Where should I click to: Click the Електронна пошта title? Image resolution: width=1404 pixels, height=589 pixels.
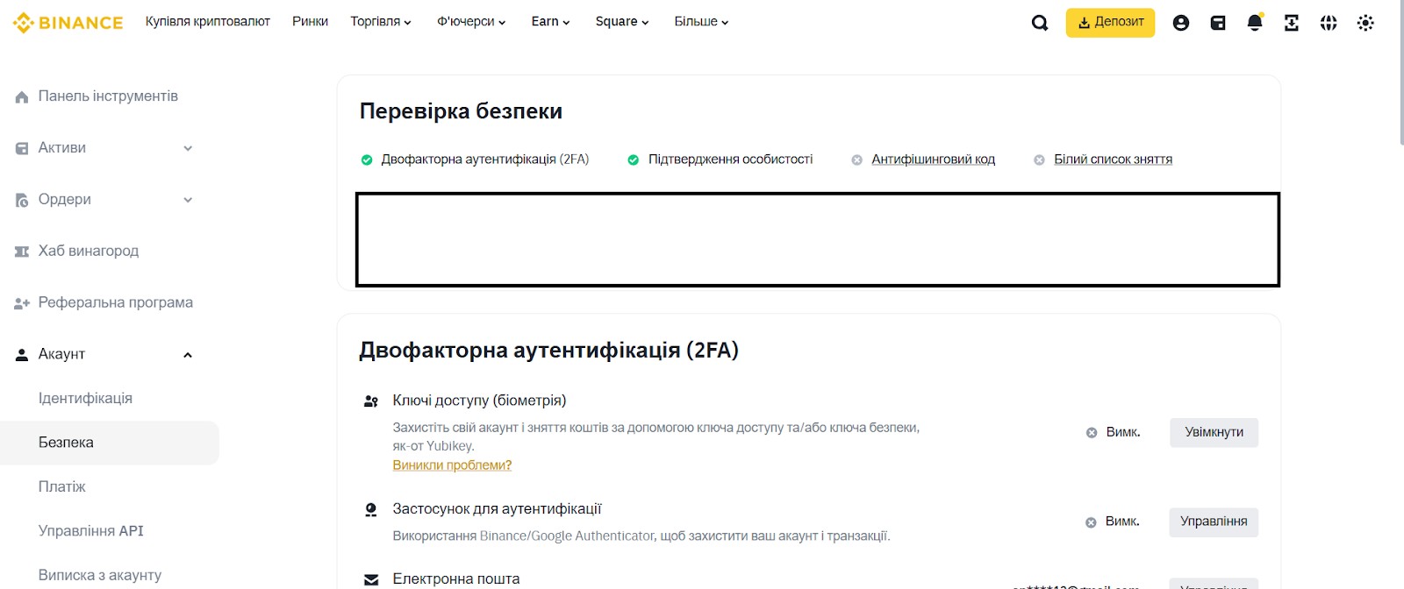click(455, 579)
